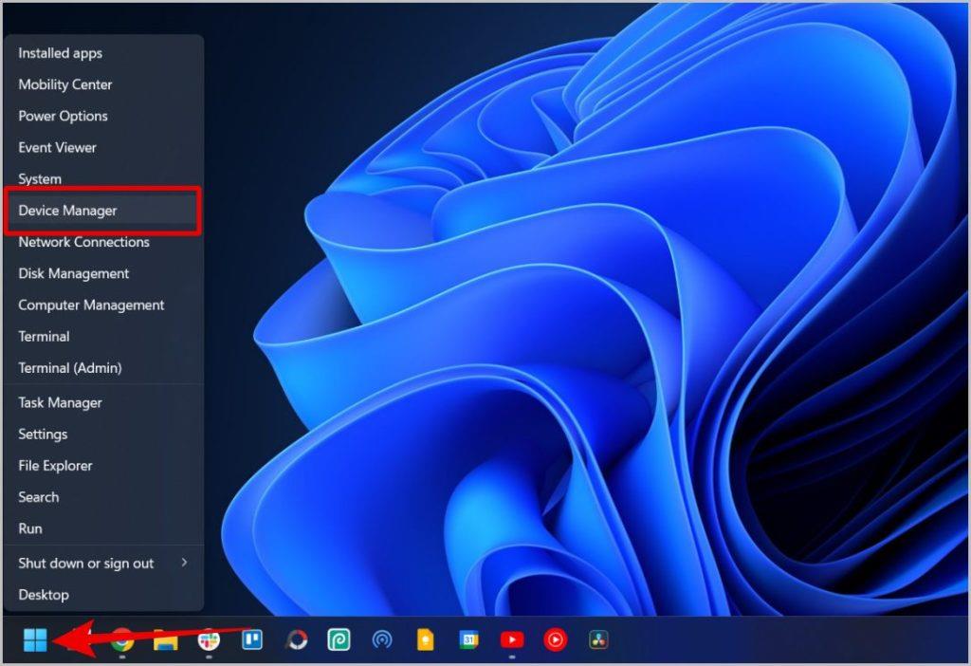
Task: Open the Windows Start button
Action: coord(35,639)
